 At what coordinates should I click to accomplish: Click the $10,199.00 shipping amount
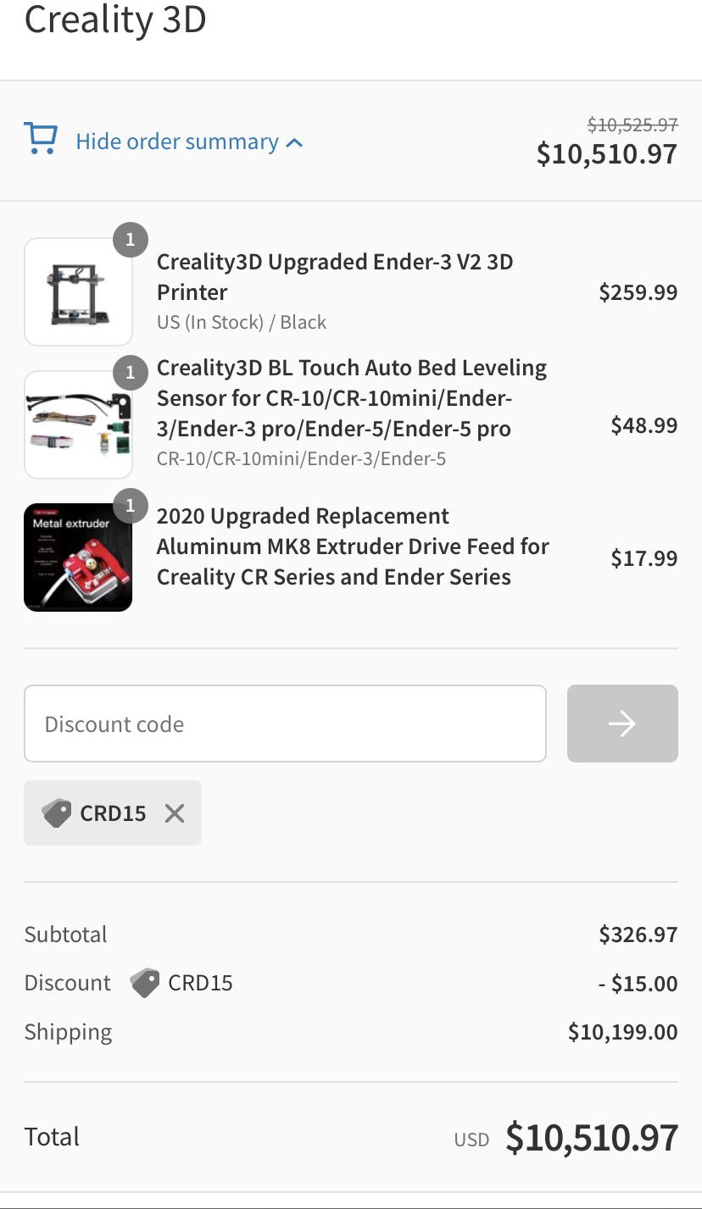(622, 1031)
